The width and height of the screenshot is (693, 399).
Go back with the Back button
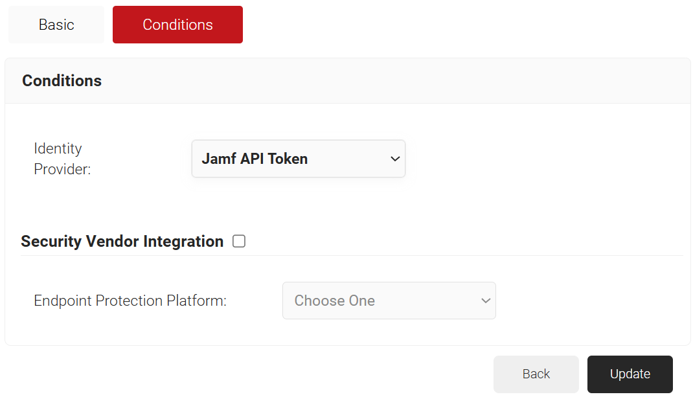536,374
